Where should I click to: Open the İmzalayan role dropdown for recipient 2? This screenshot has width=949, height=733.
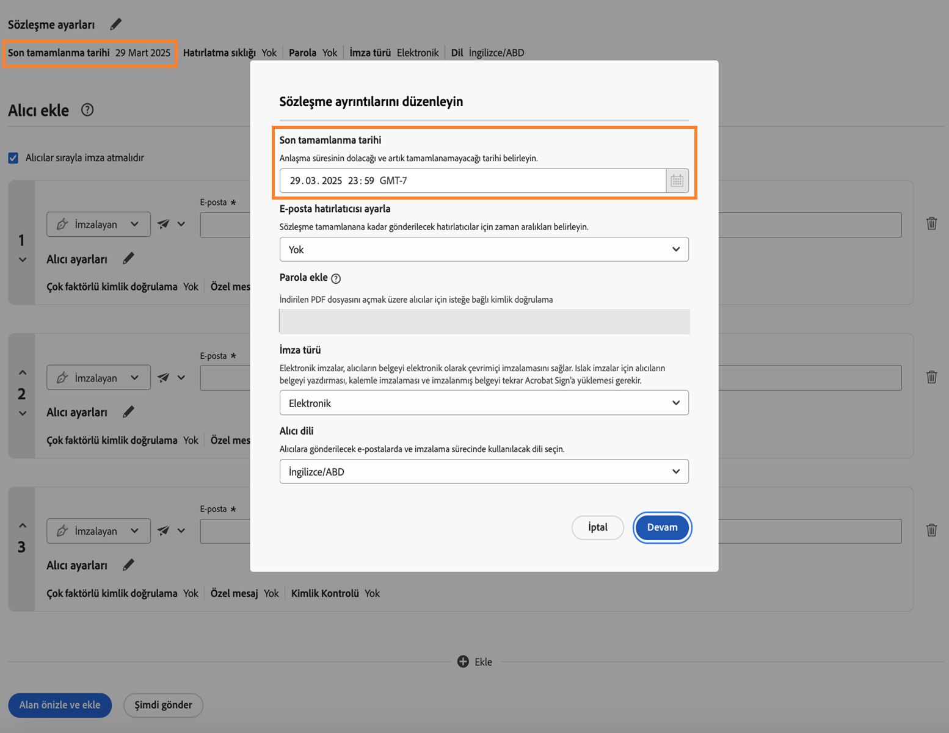[x=98, y=378]
